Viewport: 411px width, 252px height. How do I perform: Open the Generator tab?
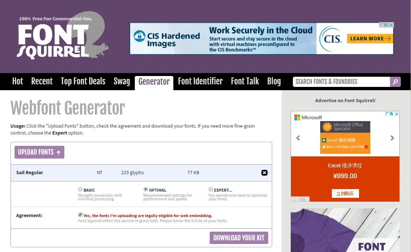pyautogui.click(x=154, y=82)
